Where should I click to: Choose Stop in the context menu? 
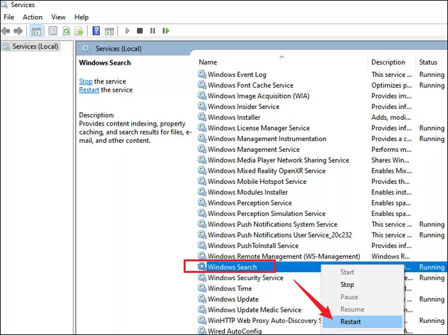(362, 284)
